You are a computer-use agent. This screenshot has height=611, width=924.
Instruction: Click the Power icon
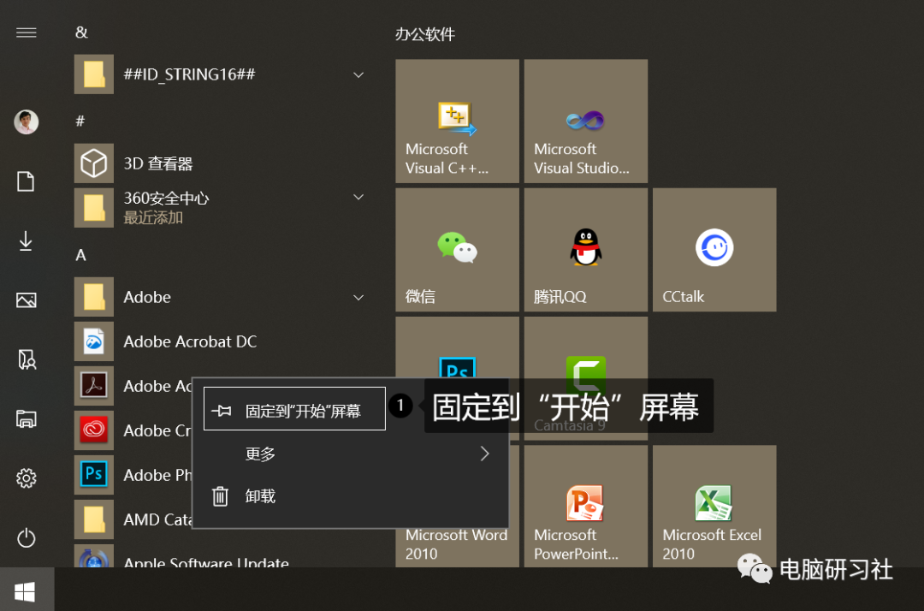[26, 537]
